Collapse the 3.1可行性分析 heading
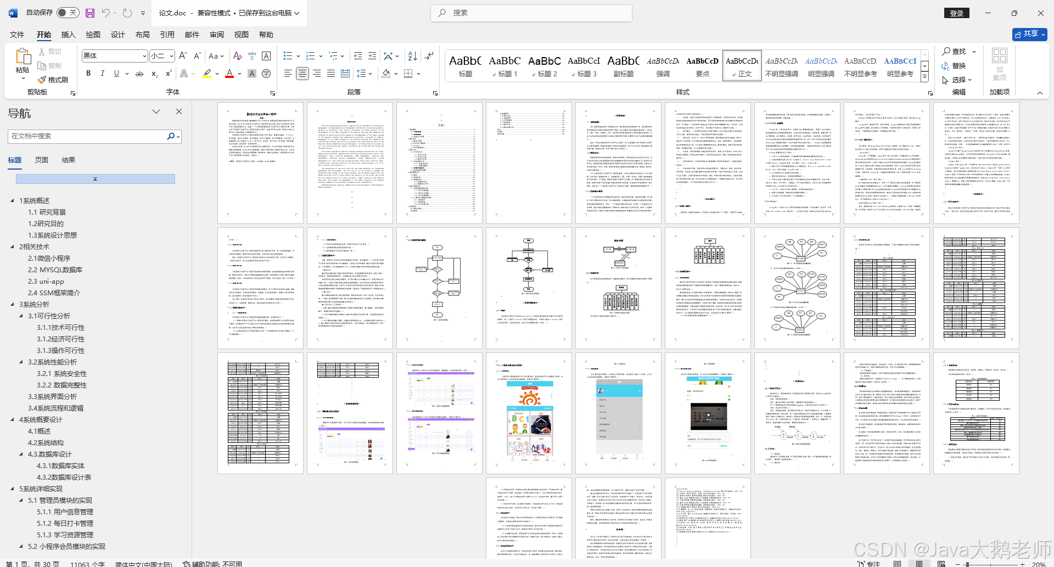This screenshot has width=1054, height=567. pos(21,316)
